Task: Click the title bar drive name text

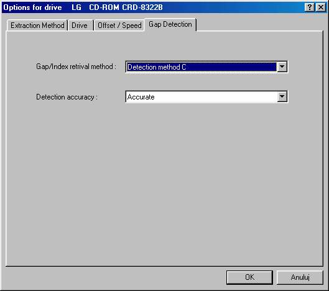Action: point(117,7)
